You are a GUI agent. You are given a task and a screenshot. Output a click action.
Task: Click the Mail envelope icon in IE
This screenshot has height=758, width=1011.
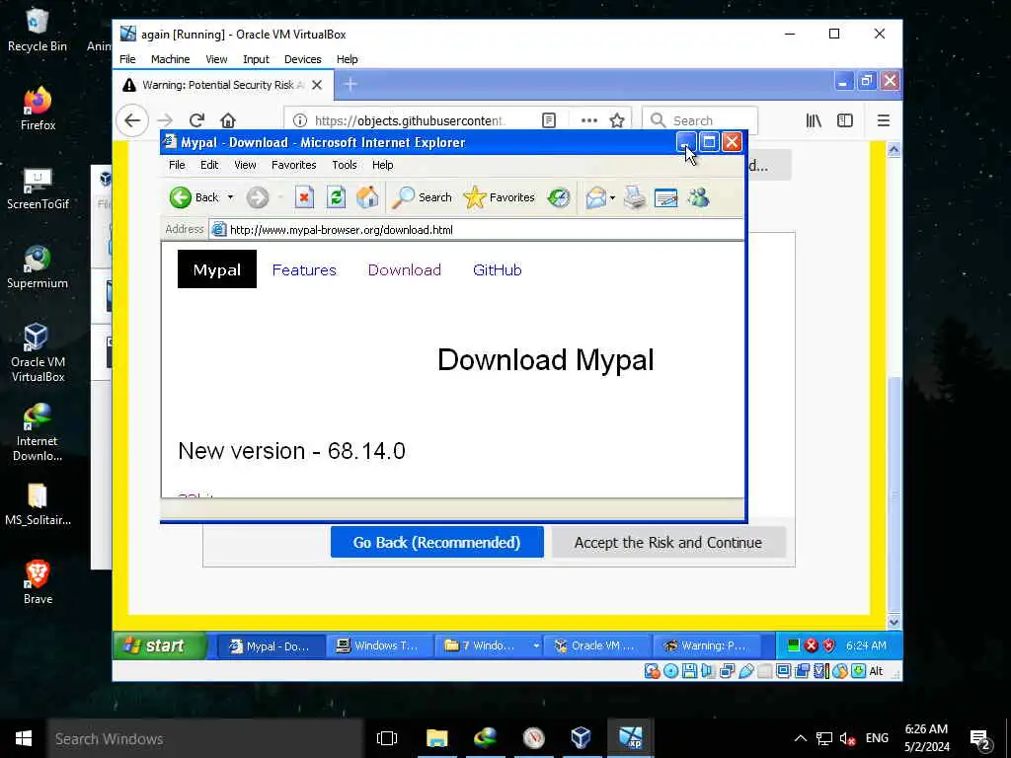[x=595, y=197]
